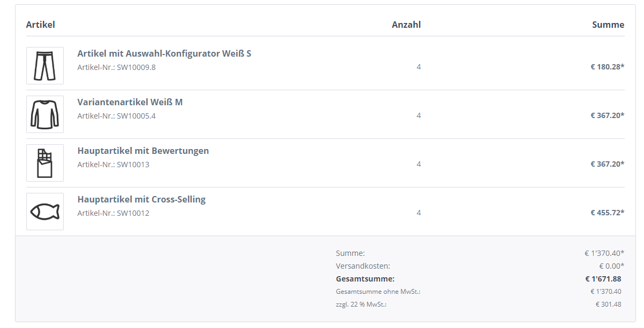Click the € 455.72 row sum
This screenshot has height=328, width=644.
tap(607, 213)
